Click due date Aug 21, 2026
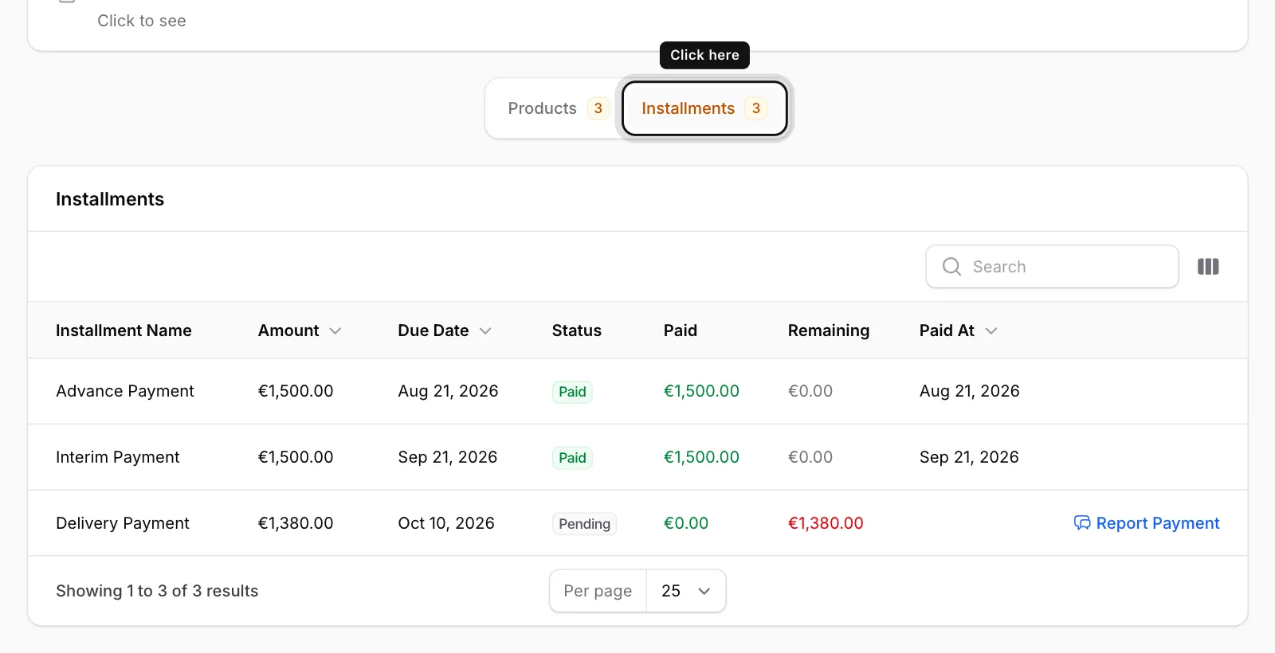 coord(448,391)
